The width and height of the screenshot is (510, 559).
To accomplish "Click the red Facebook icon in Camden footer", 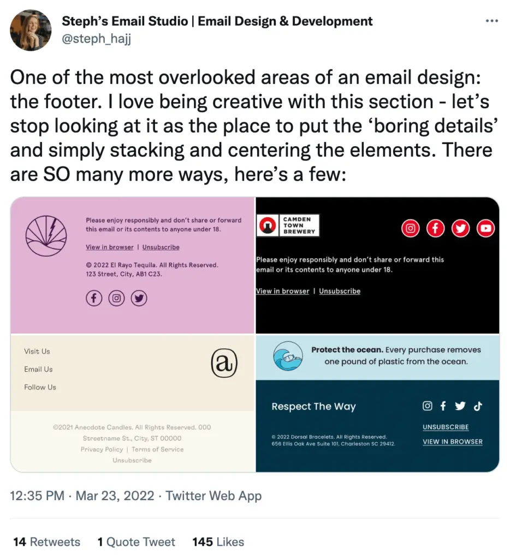I will click(x=435, y=228).
